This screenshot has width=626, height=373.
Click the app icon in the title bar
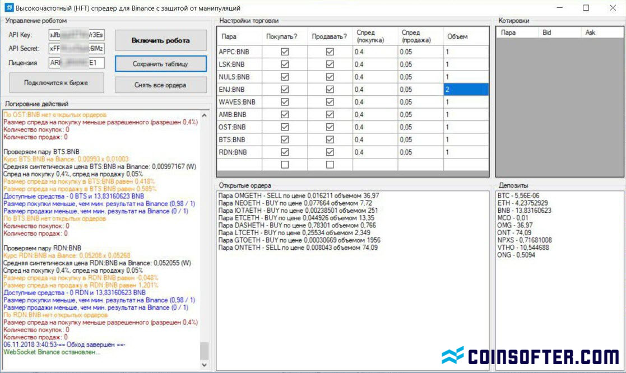pyautogui.click(x=8, y=8)
